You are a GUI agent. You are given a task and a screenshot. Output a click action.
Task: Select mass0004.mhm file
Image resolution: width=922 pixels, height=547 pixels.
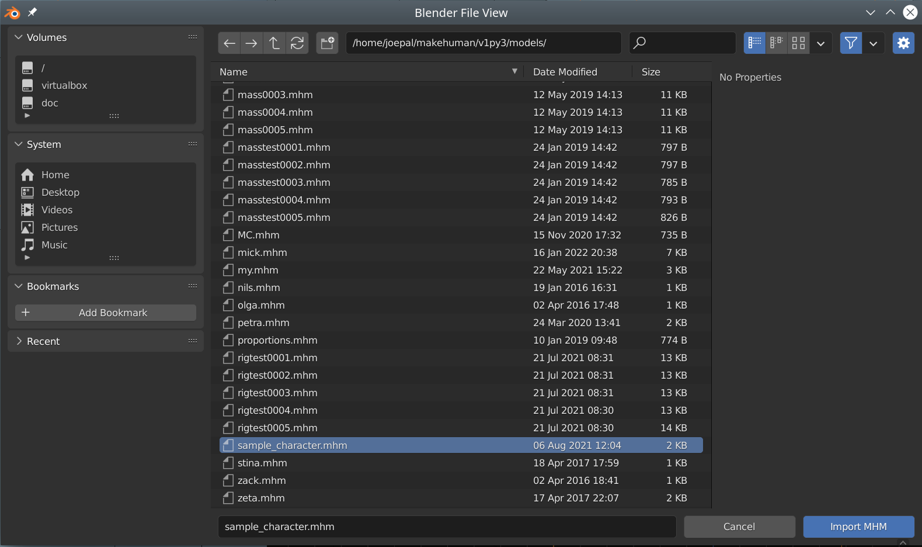(x=461, y=112)
